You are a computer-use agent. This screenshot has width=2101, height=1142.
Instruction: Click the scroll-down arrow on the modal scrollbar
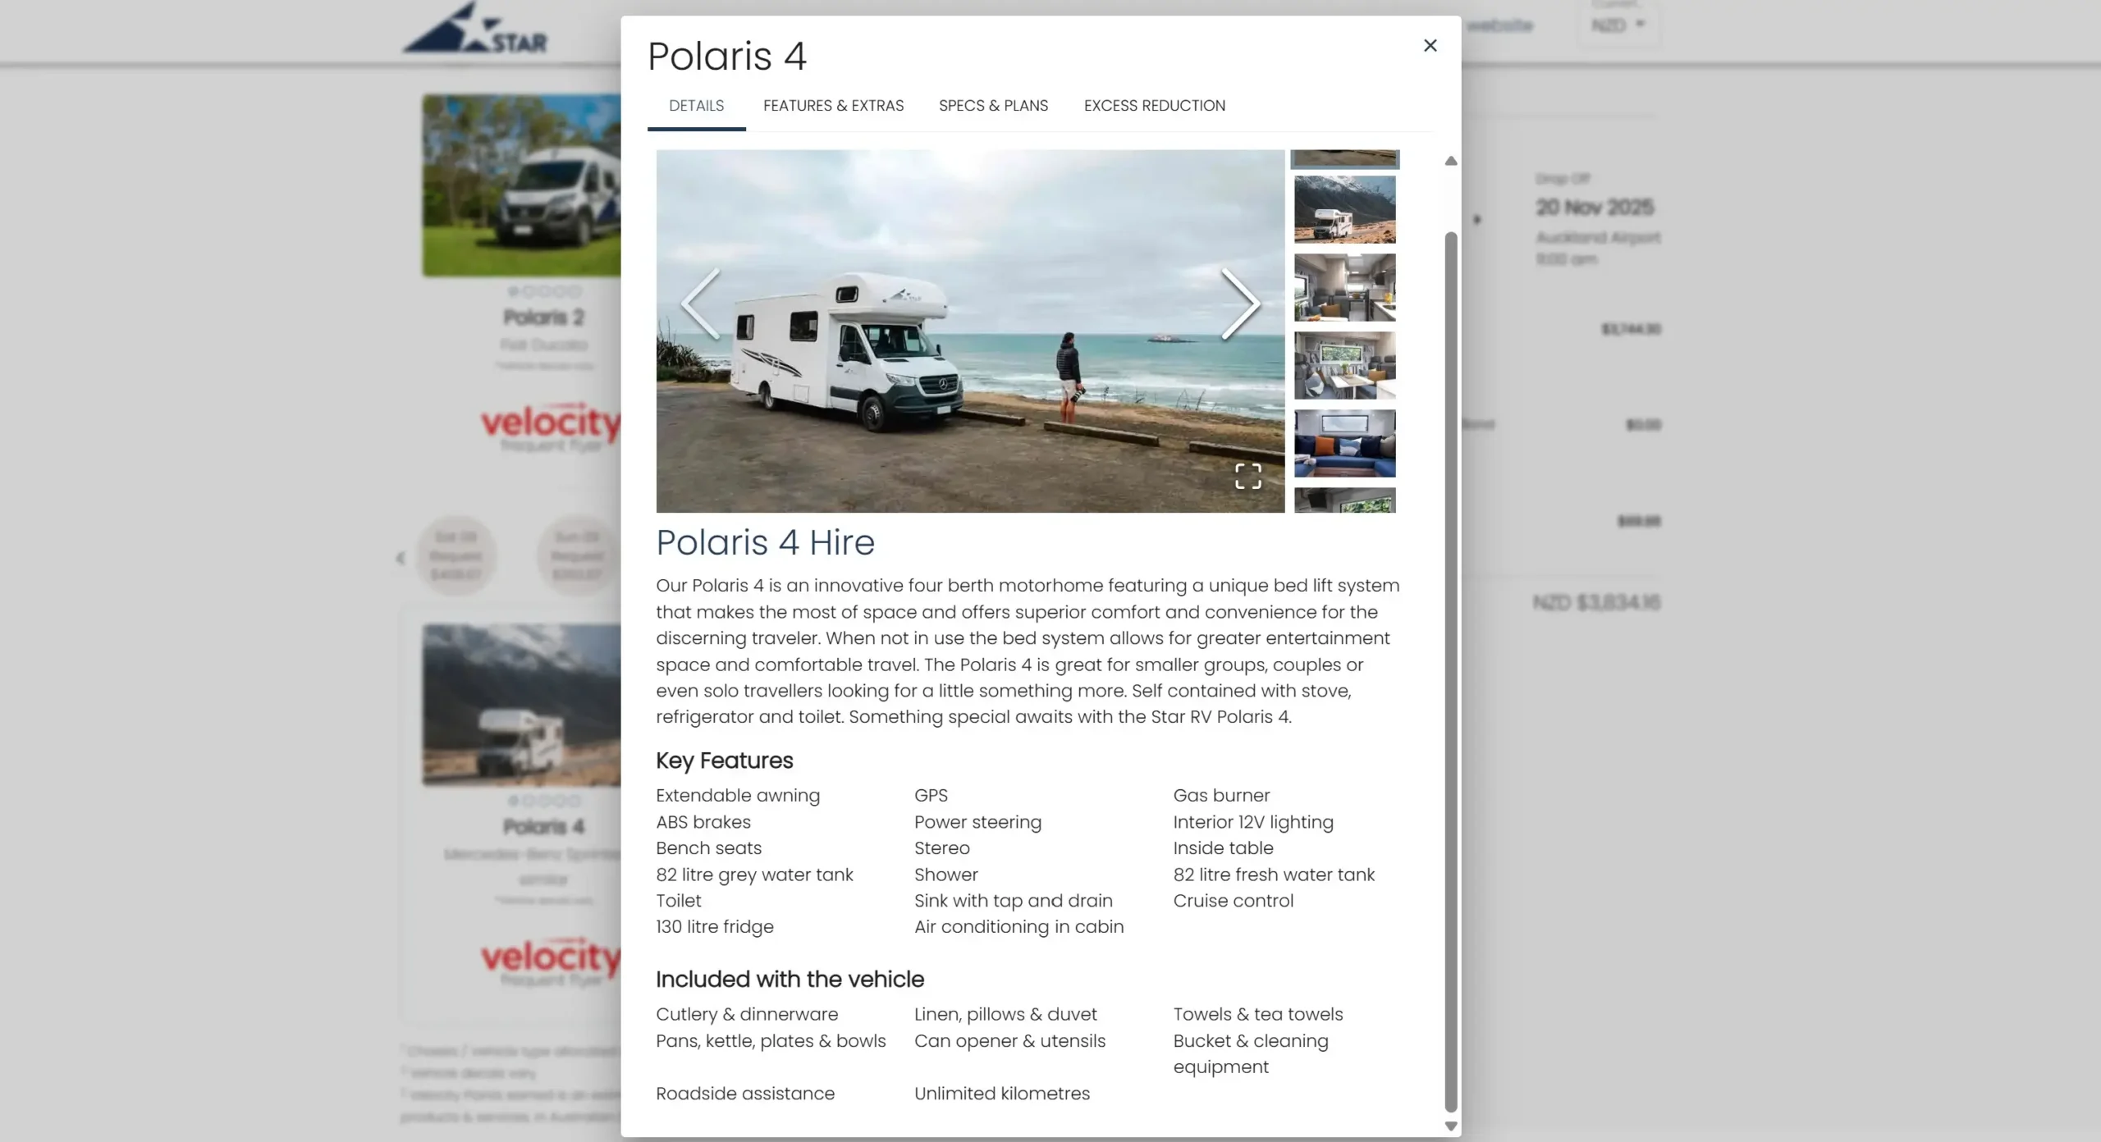pyautogui.click(x=1449, y=1125)
